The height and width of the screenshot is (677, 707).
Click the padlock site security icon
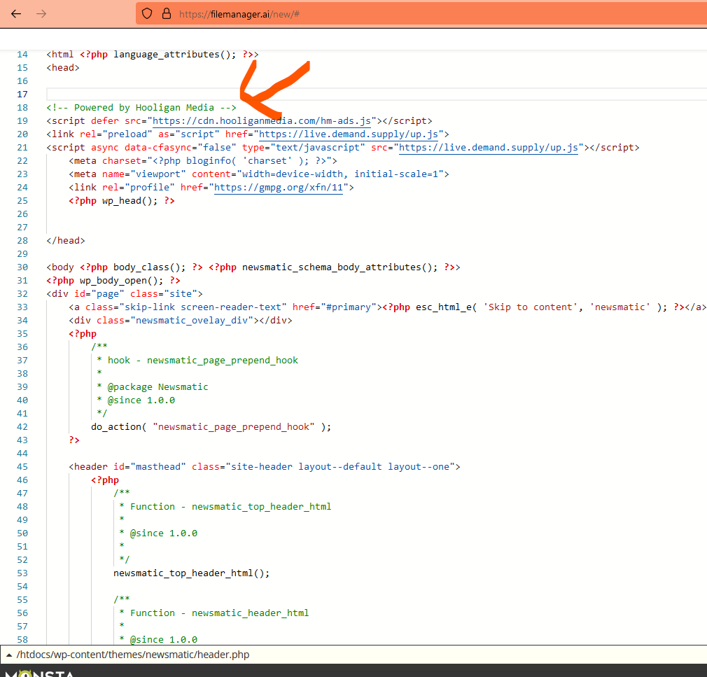tap(166, 13)
